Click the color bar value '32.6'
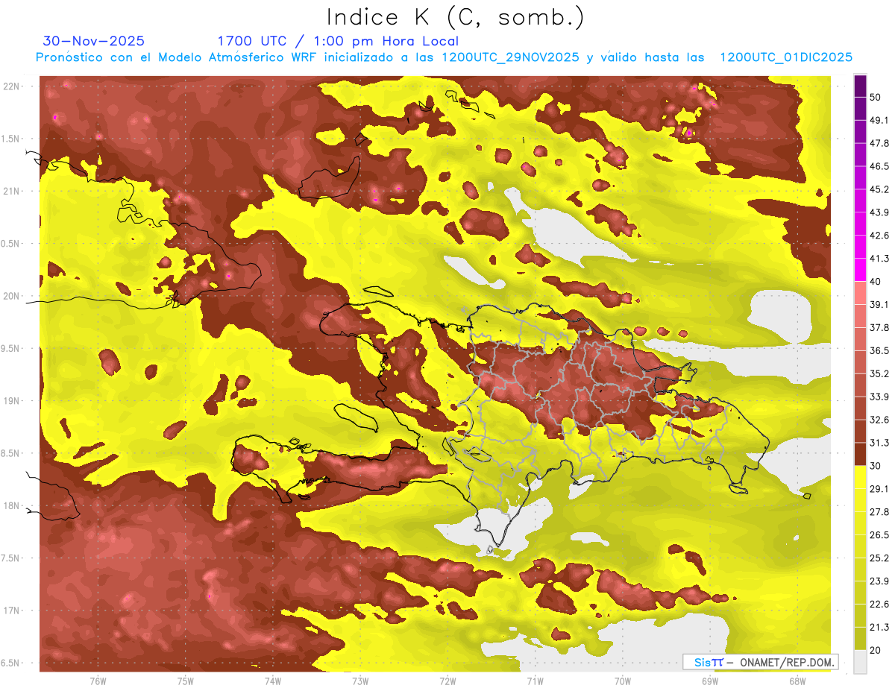 pyautogui.click(x=879, y=420)
